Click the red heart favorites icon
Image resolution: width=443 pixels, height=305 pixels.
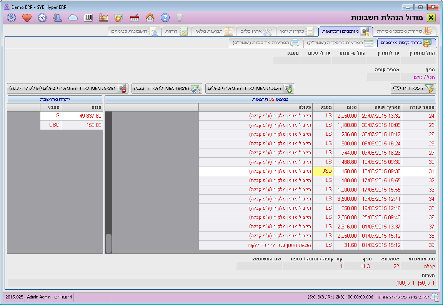pos(27,18)
